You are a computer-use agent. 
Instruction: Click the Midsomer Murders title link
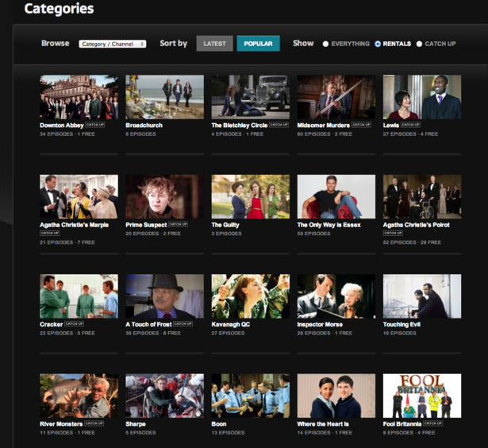pos(324,126)
